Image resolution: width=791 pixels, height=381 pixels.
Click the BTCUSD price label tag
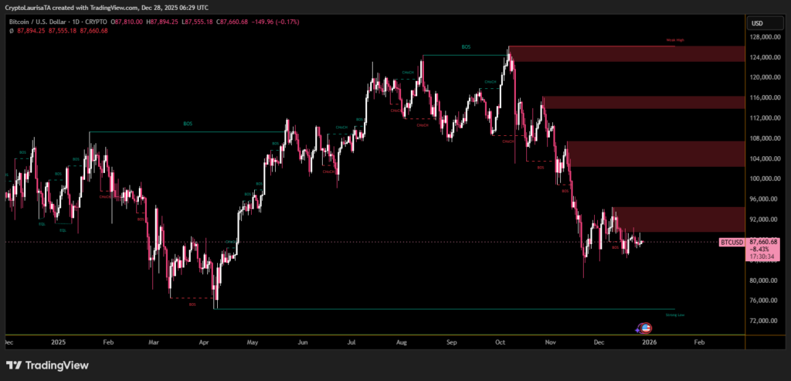tap(732, 242)
